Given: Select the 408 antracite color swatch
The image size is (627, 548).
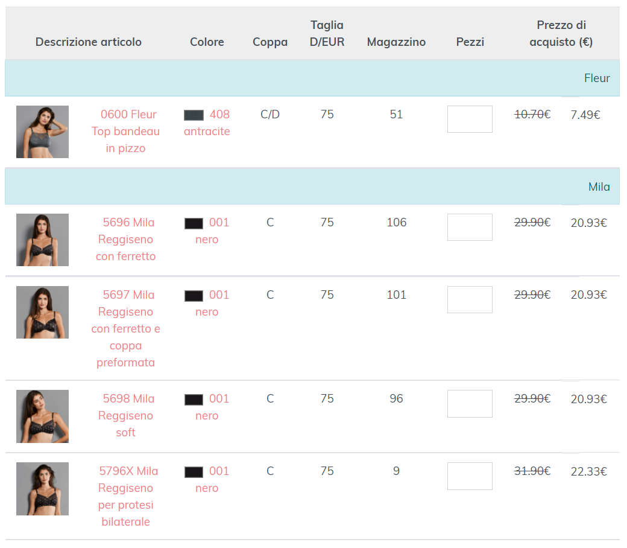Looking at the screenshot, I should [194, 115].
